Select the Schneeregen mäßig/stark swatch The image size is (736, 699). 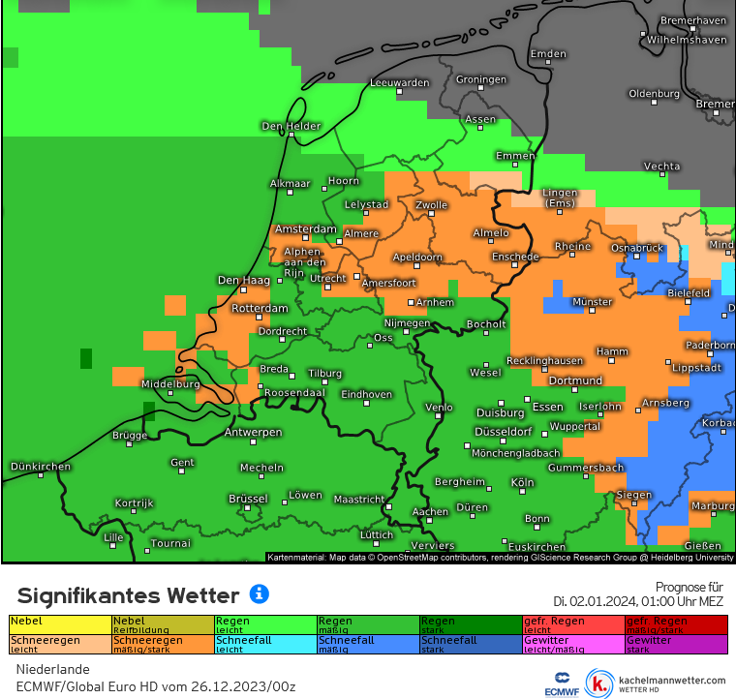pyautogui.click(x=163, y=644)
